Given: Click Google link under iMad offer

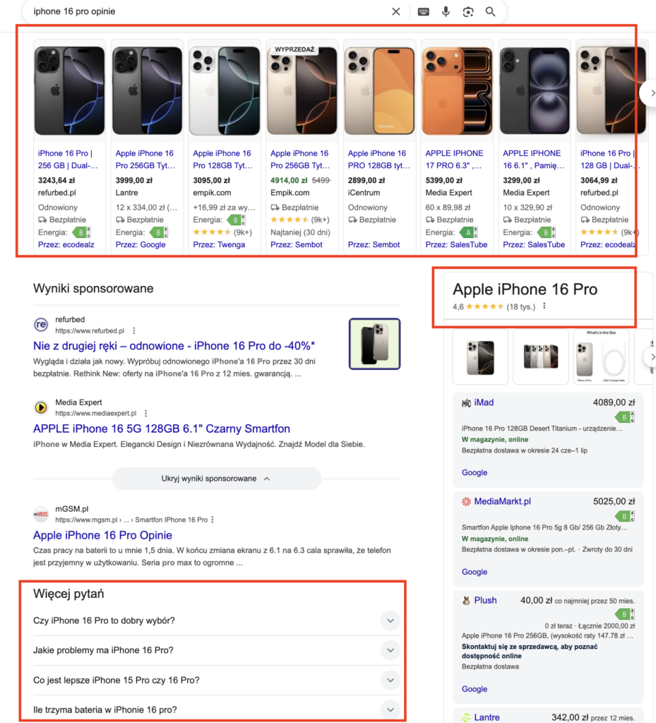Looking at the screenshot, I should click(x=475, y=472).
